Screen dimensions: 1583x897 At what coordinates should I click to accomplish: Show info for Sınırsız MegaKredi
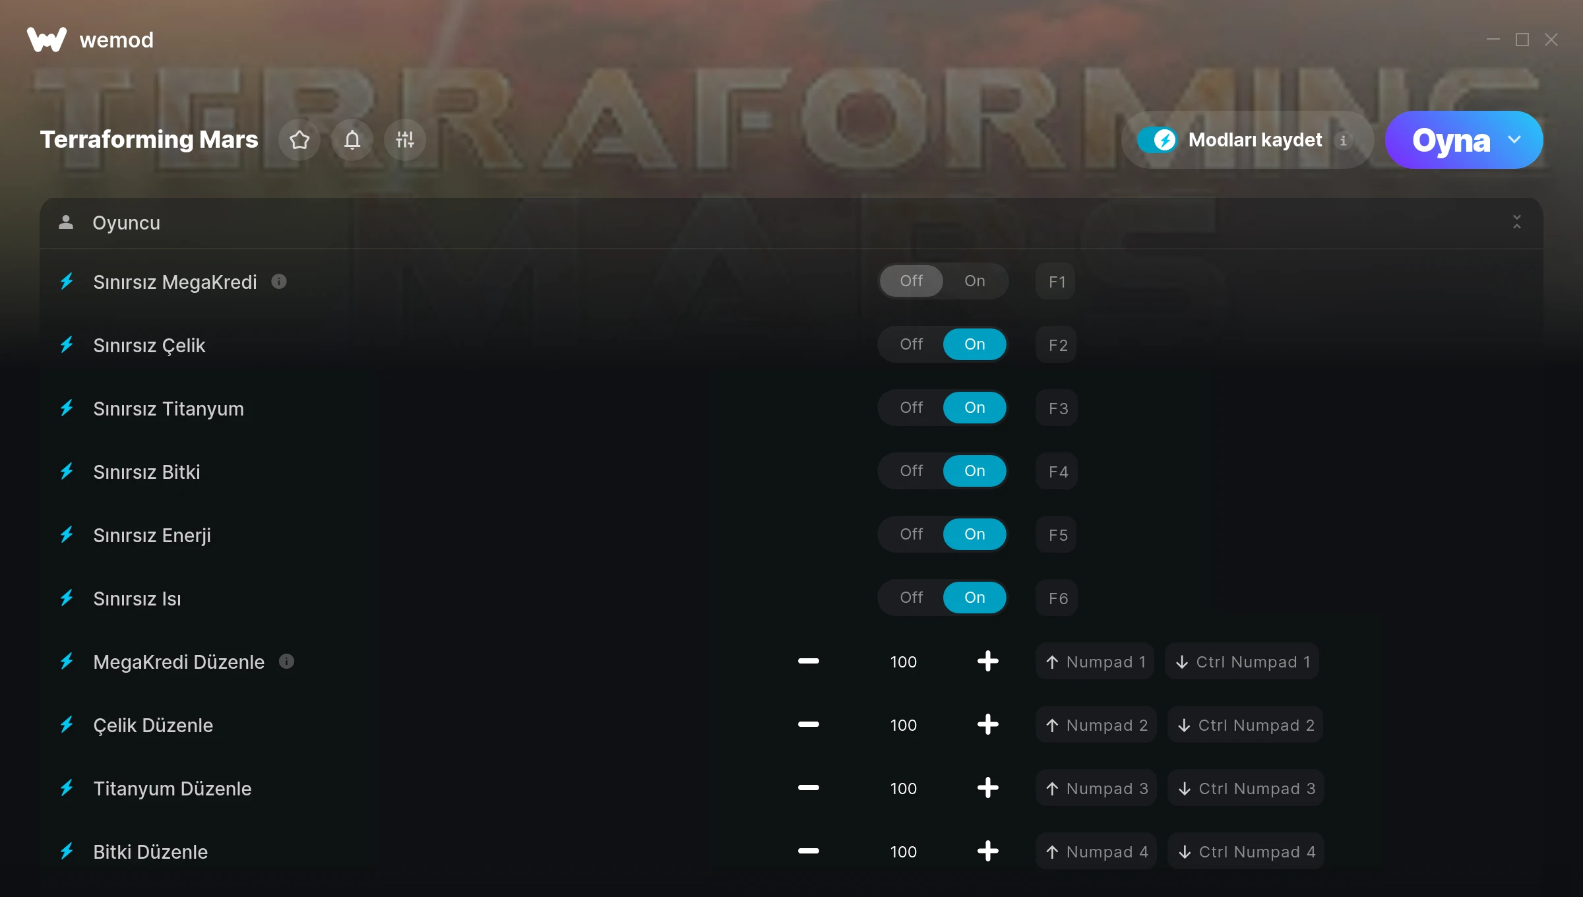coord(279,282)
